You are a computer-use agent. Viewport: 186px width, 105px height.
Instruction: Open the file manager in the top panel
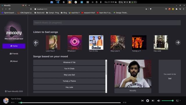click(52, 2)
